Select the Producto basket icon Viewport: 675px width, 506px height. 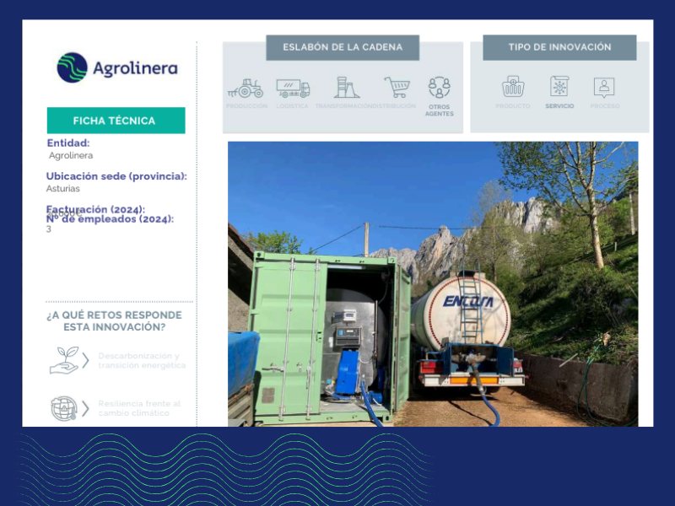[x=513, y=87]
